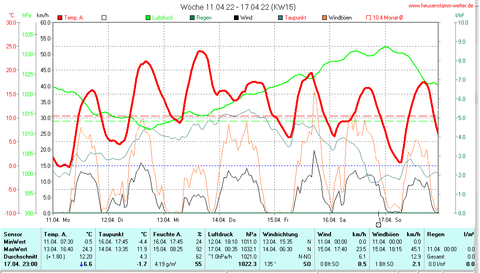Click the black Wind legend square

pyautogui.click(x=236, y=18)
